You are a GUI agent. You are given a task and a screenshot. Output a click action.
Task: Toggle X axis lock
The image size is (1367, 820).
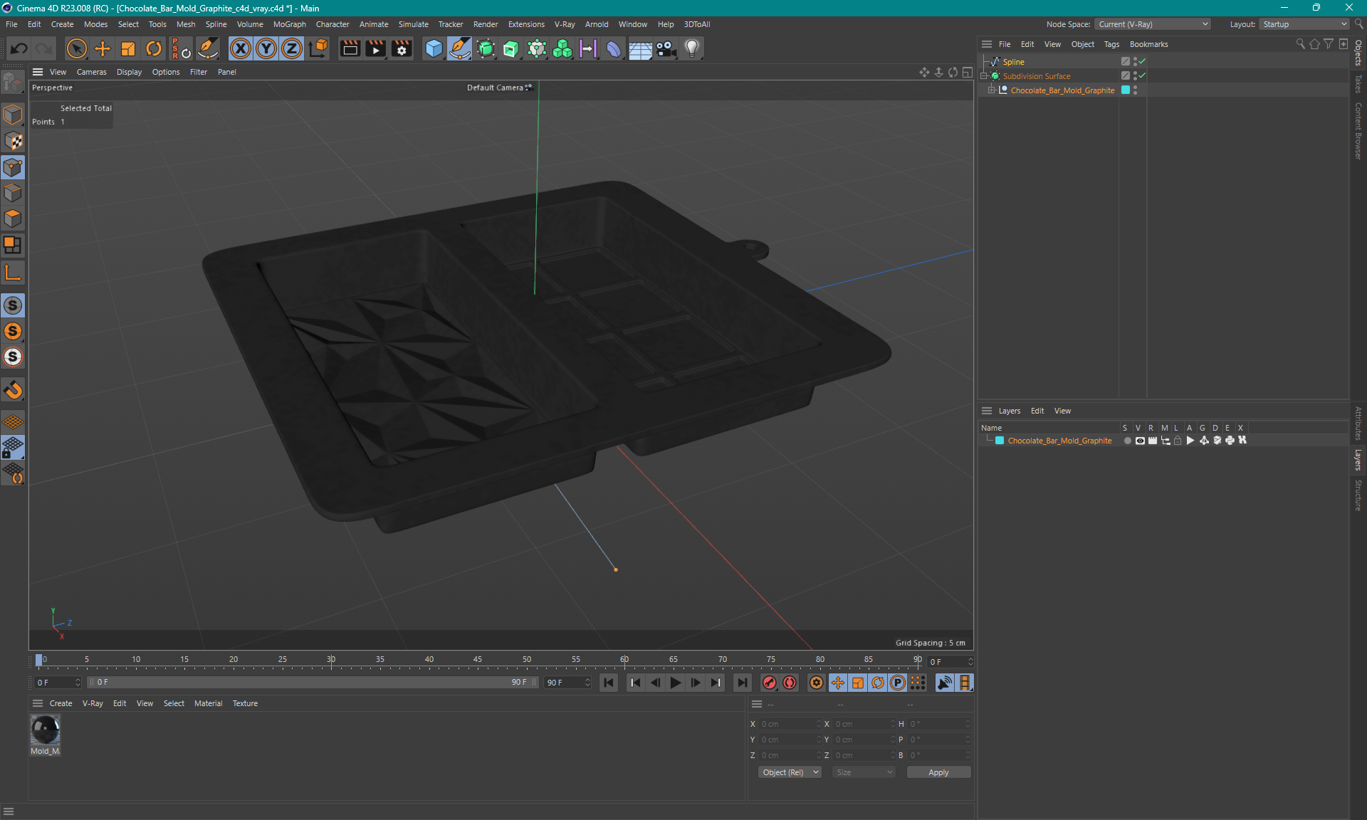click(241, 48)
